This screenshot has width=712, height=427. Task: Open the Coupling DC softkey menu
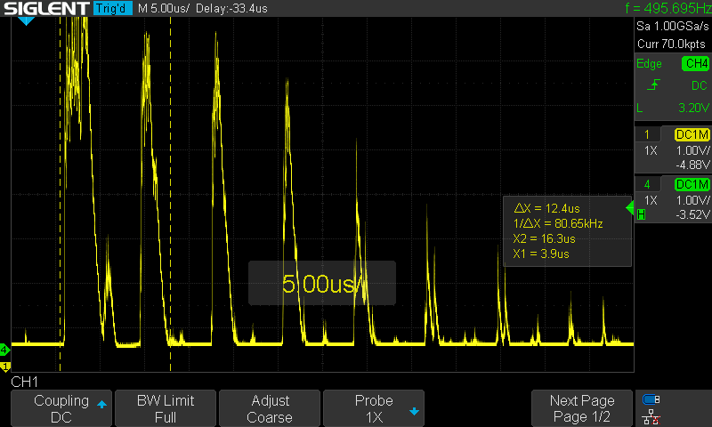[x=61, y=408]
